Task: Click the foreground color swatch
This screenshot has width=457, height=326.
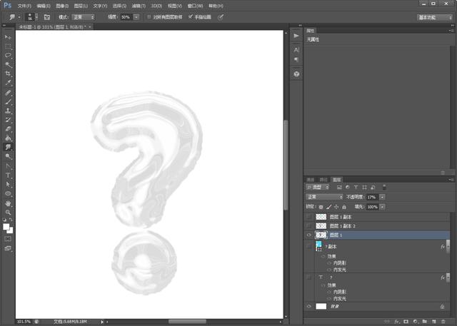Action: (6, 227)
